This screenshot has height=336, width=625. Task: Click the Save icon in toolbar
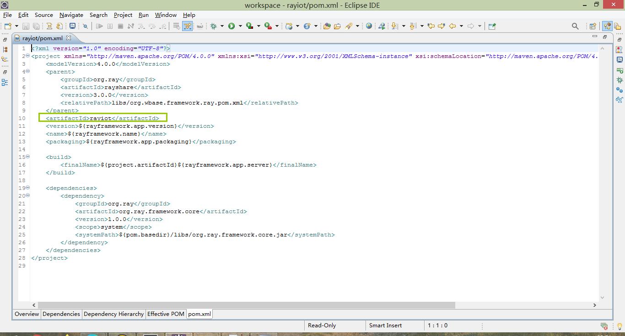click(x=26, y=26)
